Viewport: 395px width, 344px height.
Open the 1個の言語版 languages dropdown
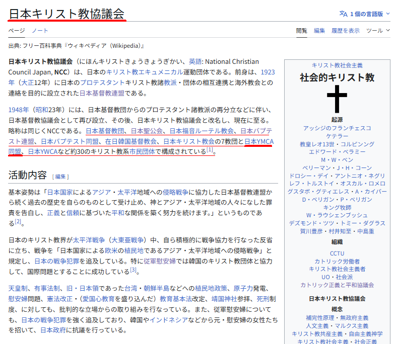coord(365,14)
